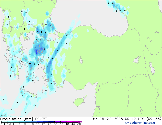Click the 'ECMWF' model label

pyautogui.click(x=41, y=119)
